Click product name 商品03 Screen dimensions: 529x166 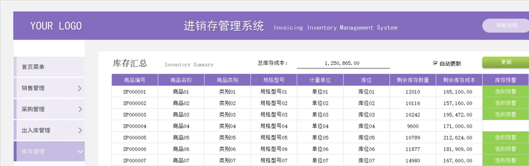tap(181, 114)
